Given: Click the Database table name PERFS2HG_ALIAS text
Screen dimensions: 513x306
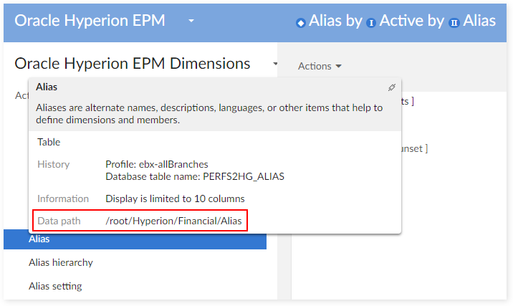Looking at the screenshot, I should [x=195, y=176].
